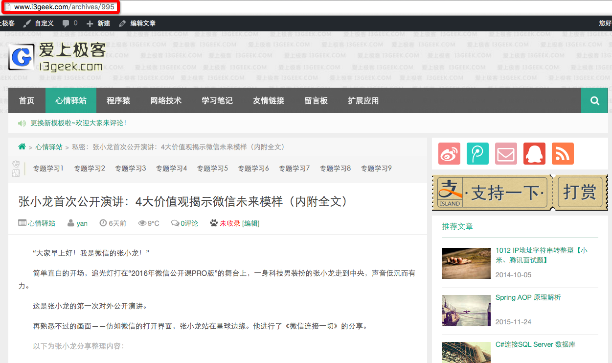Open the red QQ penguin icon
Screen dimensions: 612x363
[534, 154]
